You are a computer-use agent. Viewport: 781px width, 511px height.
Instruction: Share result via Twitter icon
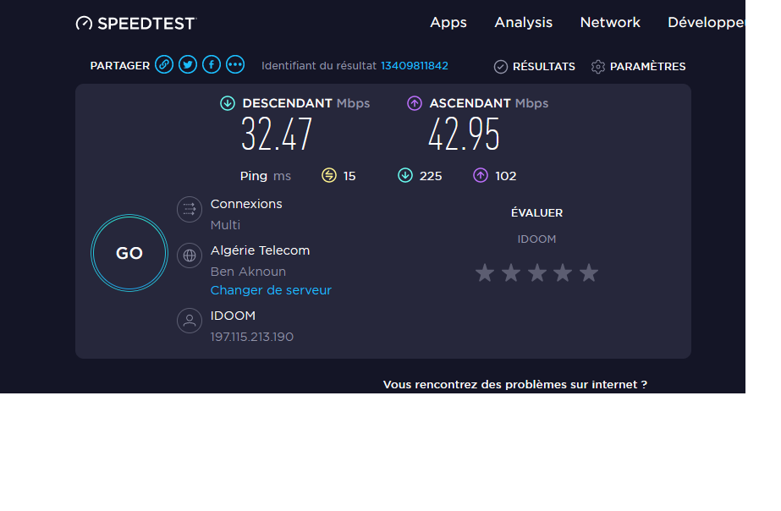tap(188, 65)
